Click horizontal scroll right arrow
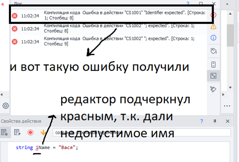The image size is (239, 162). point(223,94)
